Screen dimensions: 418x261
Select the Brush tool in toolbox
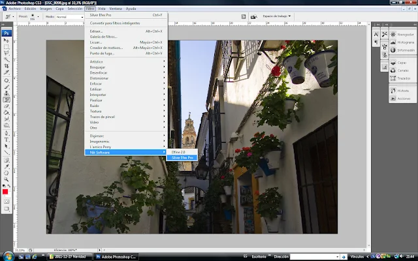(x=7, y=87)
